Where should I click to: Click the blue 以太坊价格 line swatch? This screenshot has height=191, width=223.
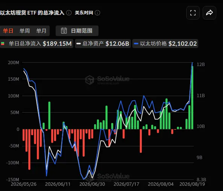[x=136, y=44]
